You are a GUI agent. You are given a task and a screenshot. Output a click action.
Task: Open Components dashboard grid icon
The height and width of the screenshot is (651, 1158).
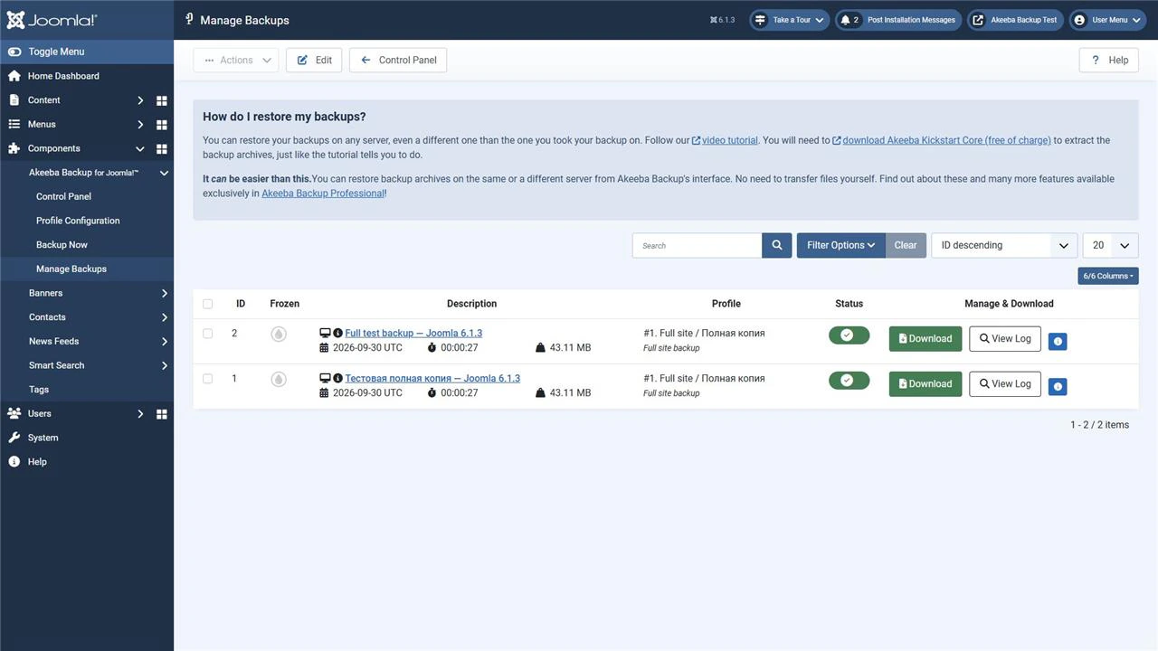pos(162,148)
